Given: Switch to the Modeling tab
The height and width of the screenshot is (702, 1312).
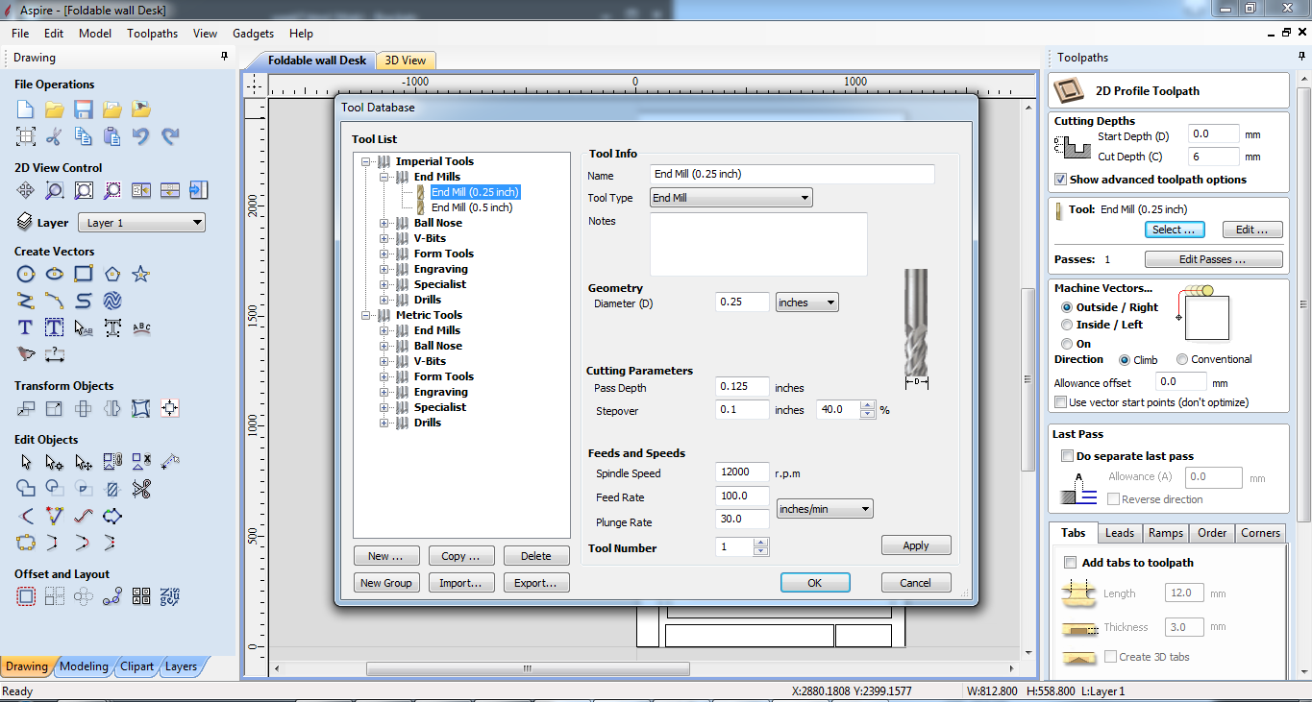Looking at the screenshot, I should [84, 666].
